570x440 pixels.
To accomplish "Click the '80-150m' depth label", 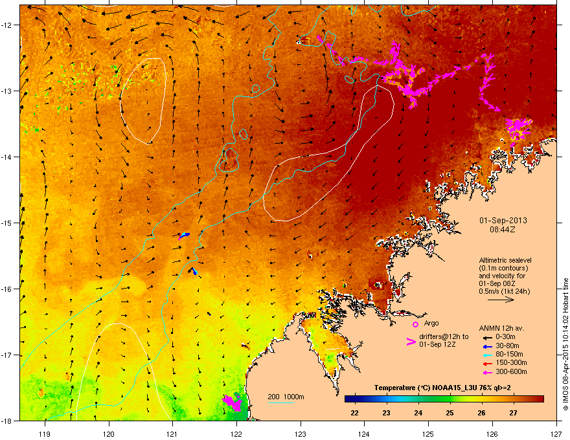I will click(x=509, y=354).
